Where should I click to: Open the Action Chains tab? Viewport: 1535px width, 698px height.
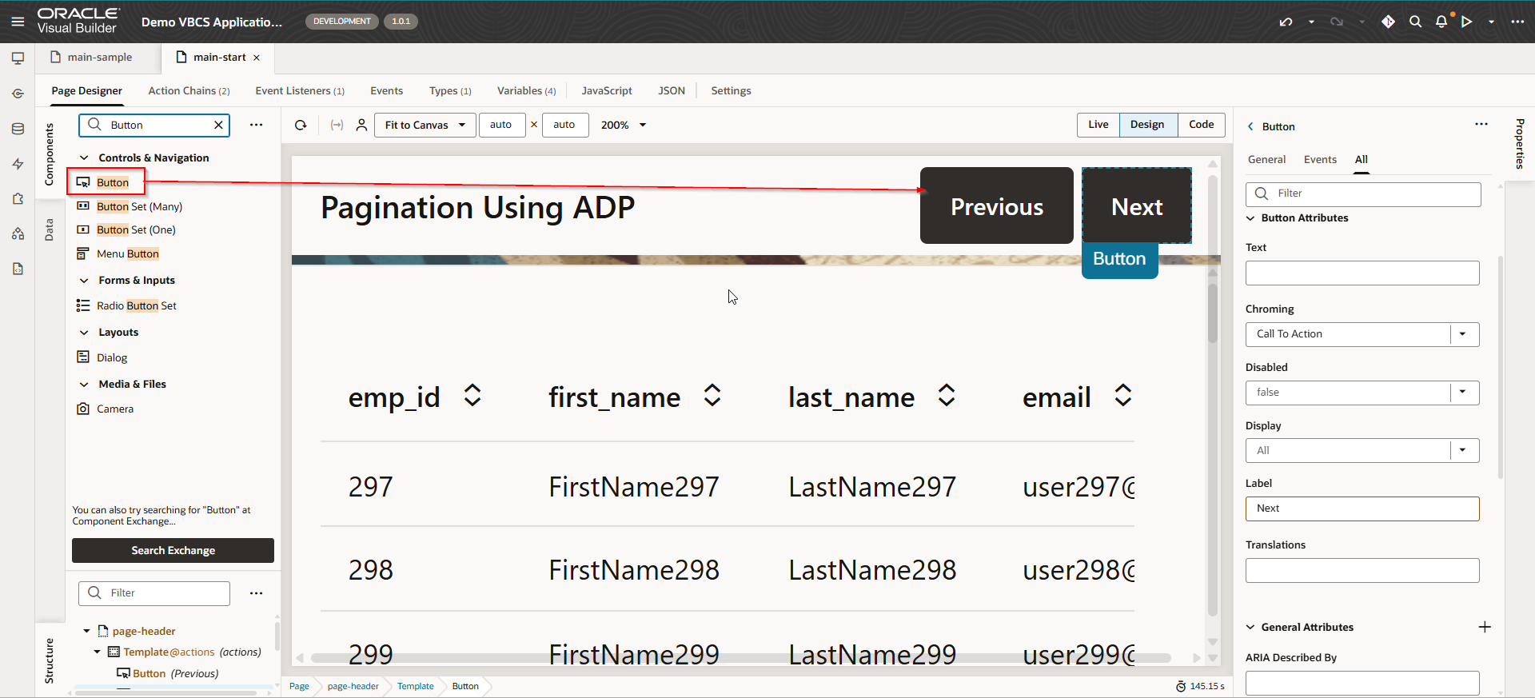[x=189, y=91]
